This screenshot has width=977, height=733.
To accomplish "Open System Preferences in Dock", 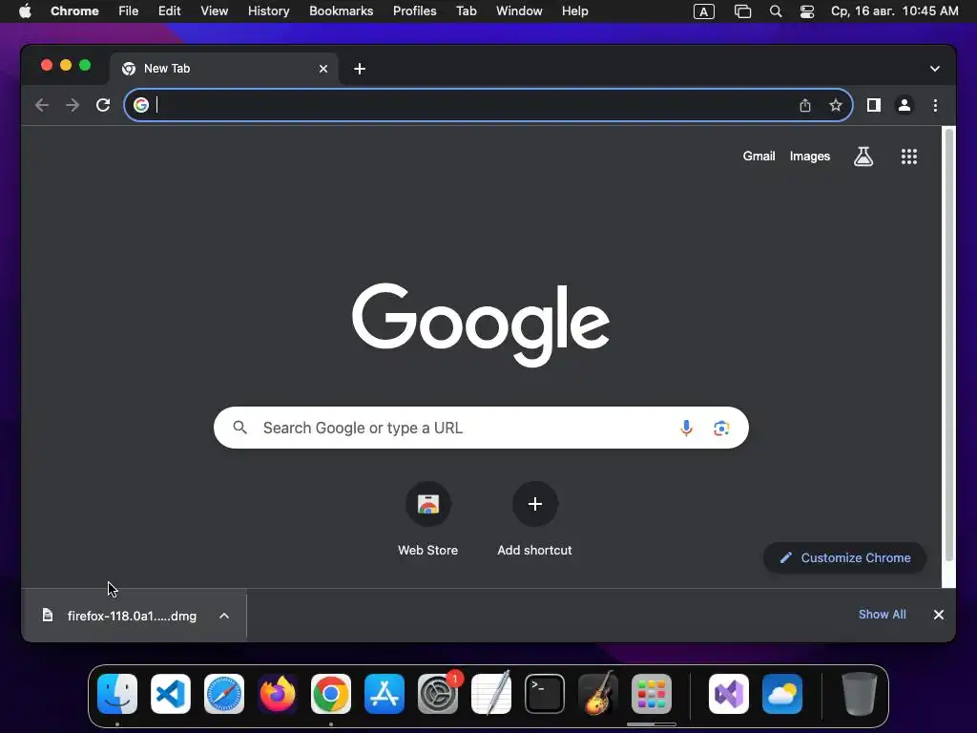I will (438, 694).
